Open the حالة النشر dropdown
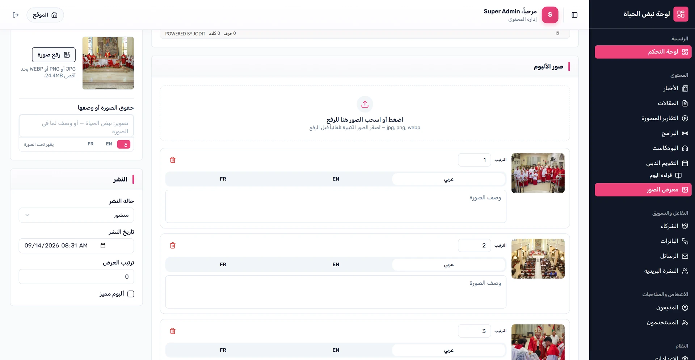 76,215
